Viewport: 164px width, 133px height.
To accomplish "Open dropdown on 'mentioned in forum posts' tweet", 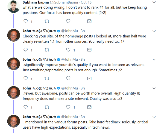I will tap(154, 117).
